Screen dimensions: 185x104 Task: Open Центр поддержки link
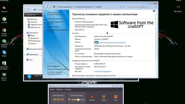click(53, 66)
